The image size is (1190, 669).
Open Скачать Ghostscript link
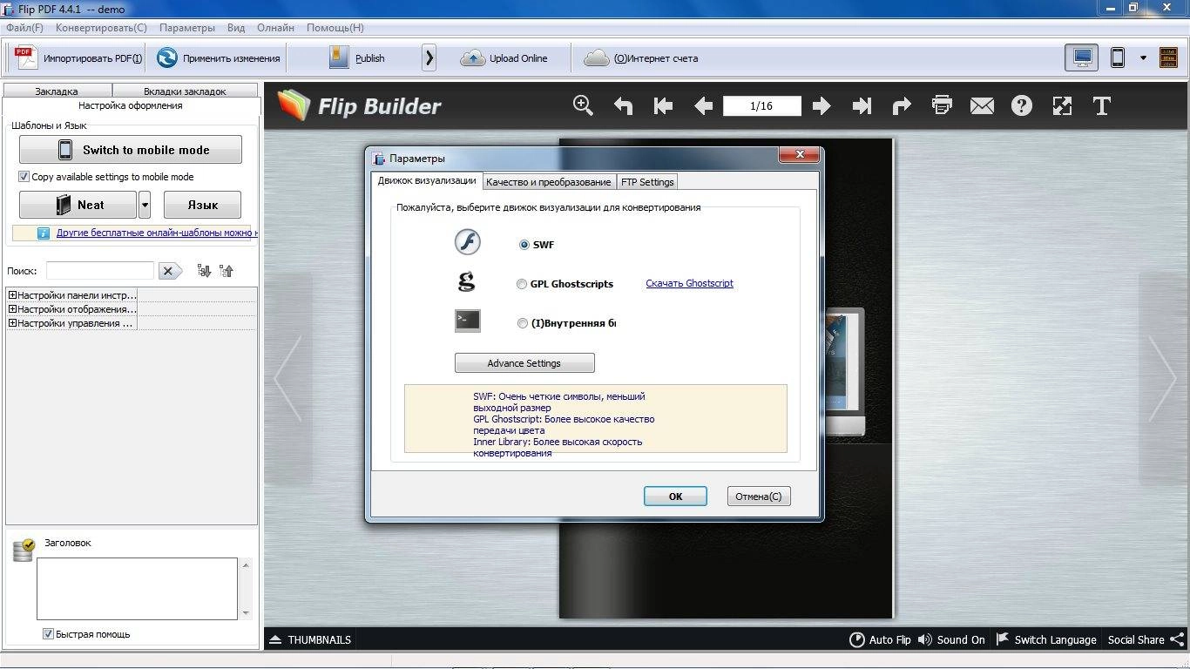[689, 283]
